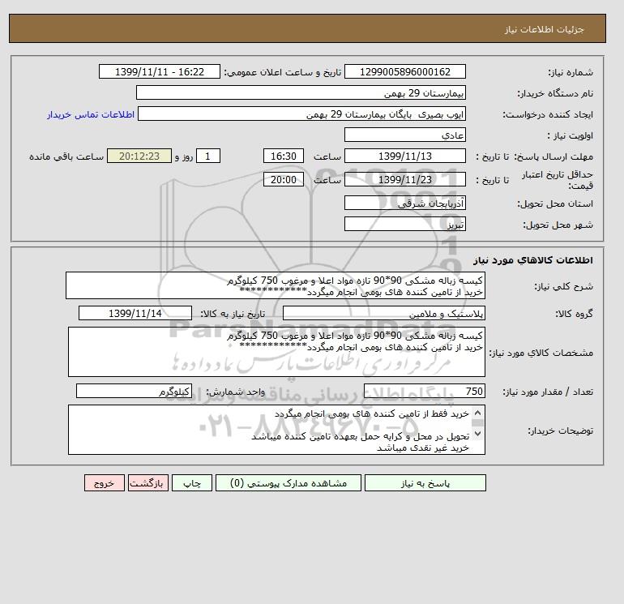Click the شرح کلی نیاز description box
The height and width of the screenshot is (604, 624).
276,286
